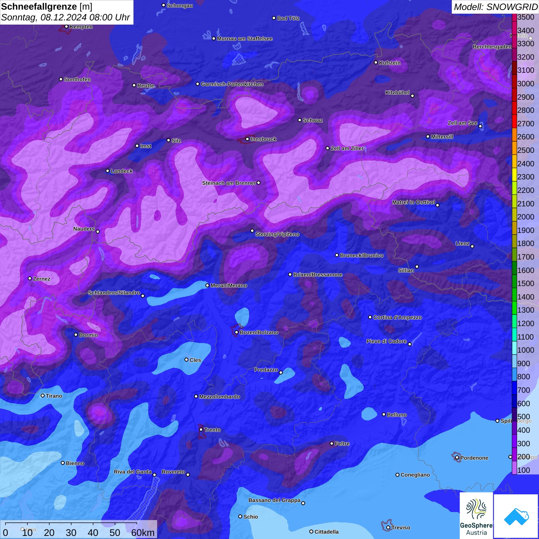Click the Rovereto label
The width and height of the screenshot is (539, 539).
pos(173,472)
